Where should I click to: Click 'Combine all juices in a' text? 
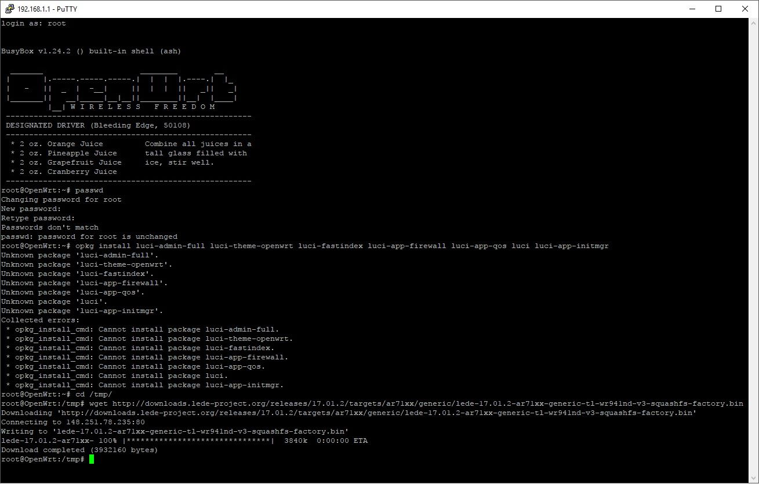point(198,144)
